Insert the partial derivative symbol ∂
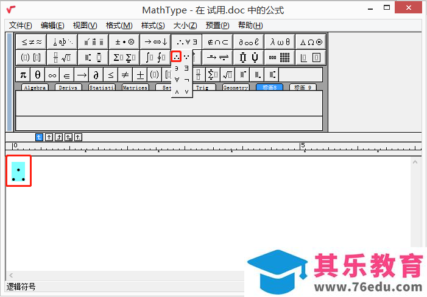Image resolution: width=427 pixels, height=297 pixels. point(96,75)
